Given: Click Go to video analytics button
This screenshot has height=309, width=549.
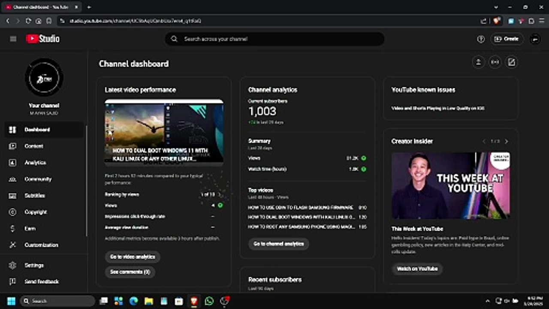Looking at the screenshot, I should (133, 257).
